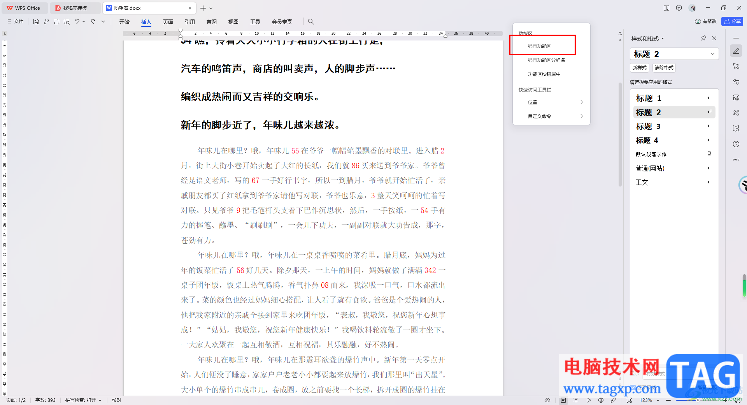Screen dimensions: 747x405
Task: Open the current style Heading 2 dropdown
Action: [x=713, y=54]
